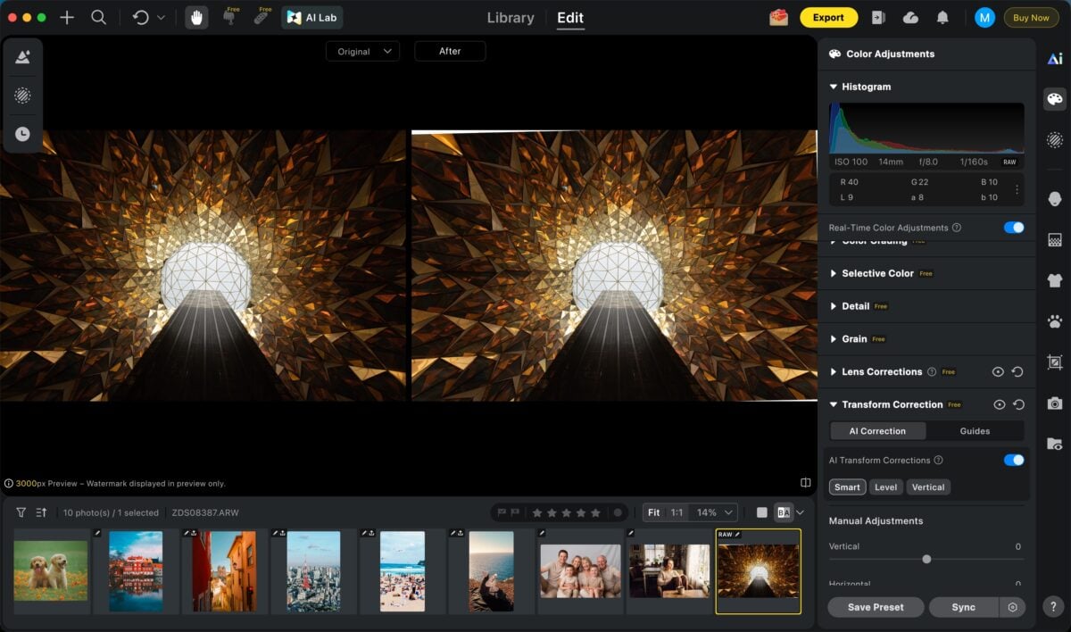The height and width of the screenshot is (632, 1071).
Task: Click the yellow Export button
Action: pos(828,18)
